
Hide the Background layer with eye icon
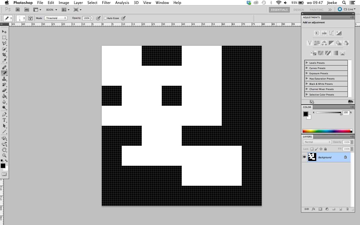(x=304, y=157)
